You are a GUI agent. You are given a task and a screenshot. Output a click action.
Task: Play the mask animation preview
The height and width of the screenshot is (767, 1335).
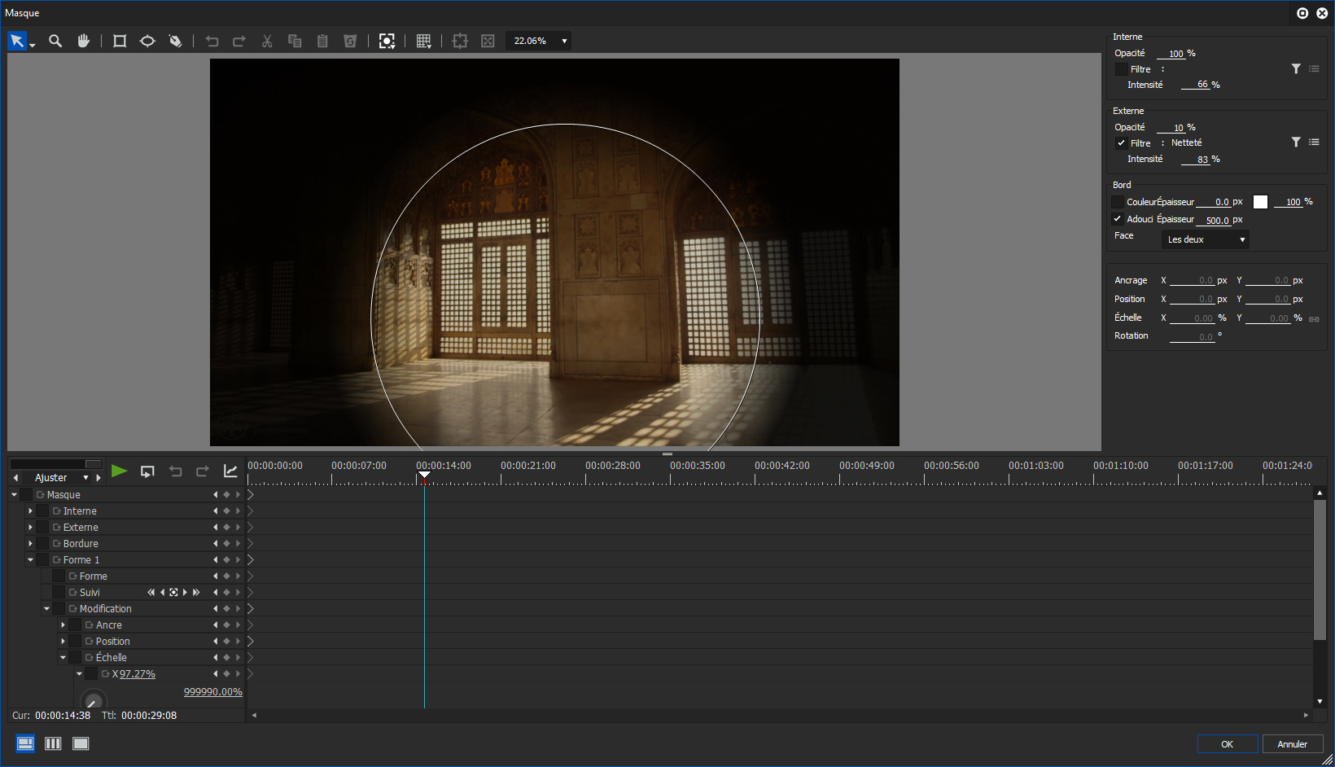(x=119, y=471)
